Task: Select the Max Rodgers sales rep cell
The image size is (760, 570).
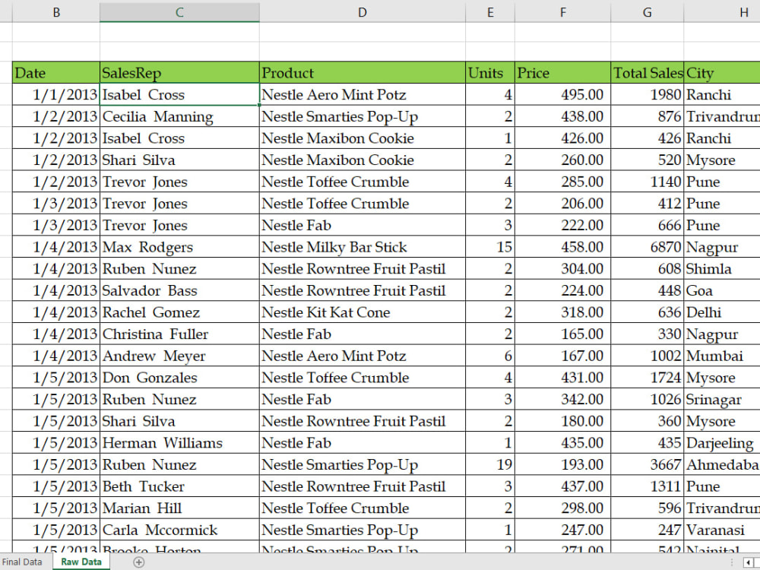Action: [148, 247]
